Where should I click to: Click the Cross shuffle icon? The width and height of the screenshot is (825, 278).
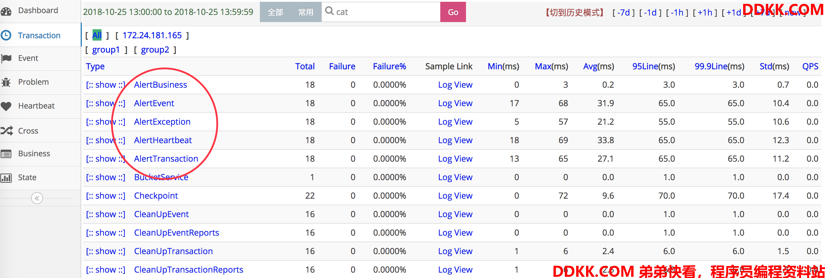(7, 131)
